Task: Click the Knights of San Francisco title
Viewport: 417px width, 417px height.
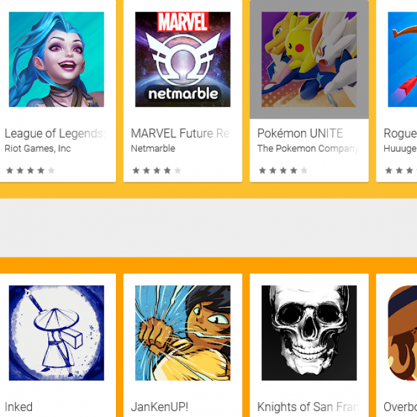Action: pos(308,407)
